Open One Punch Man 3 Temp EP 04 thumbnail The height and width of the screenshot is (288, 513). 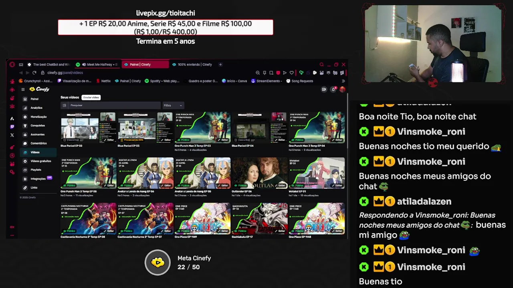click(x=317, y=127)
